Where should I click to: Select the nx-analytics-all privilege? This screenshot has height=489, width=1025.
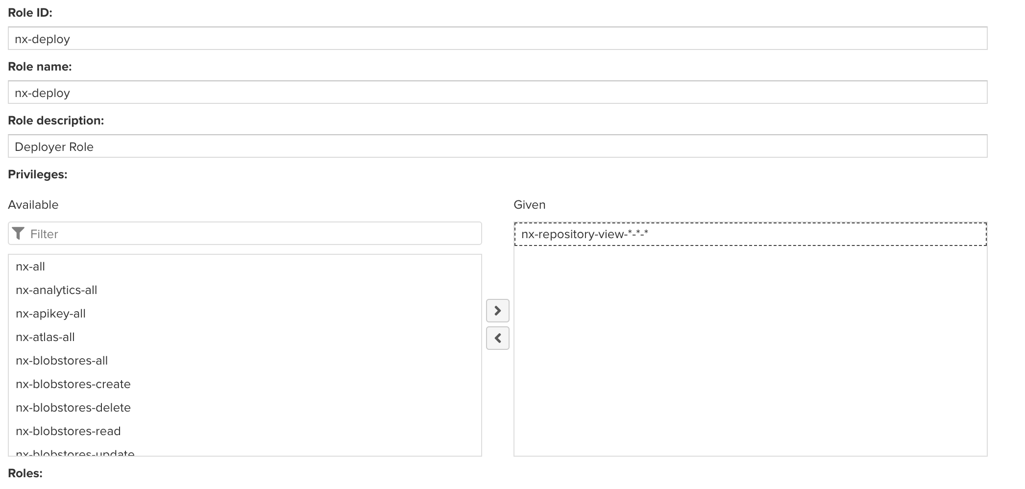click(x=56, y=290)
